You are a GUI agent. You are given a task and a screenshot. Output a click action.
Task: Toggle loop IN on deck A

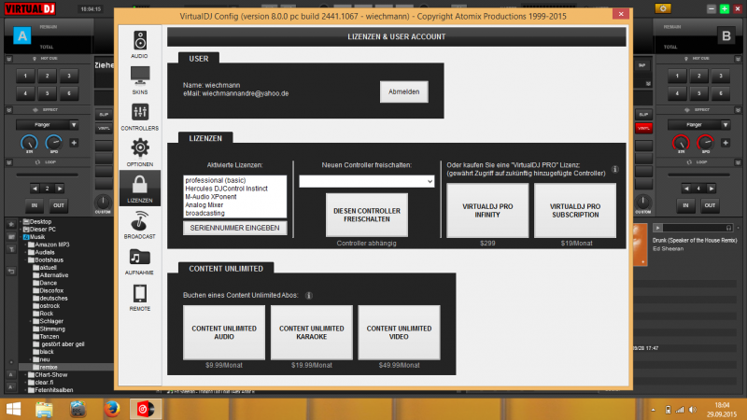pyautogui.click(x=35, y=205)
